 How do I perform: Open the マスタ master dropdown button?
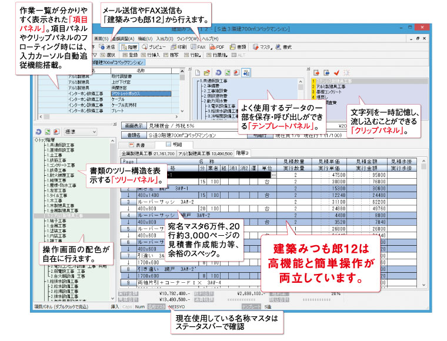click(x=262, y=47)
